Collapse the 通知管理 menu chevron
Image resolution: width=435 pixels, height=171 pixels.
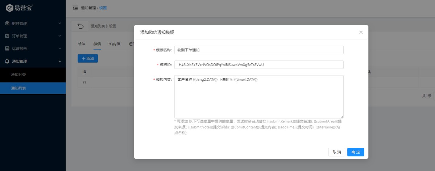pos(60,61)
